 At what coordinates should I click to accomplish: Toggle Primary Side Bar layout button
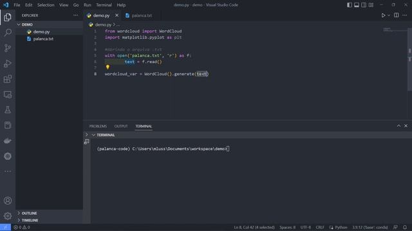(x=349, y=5)
